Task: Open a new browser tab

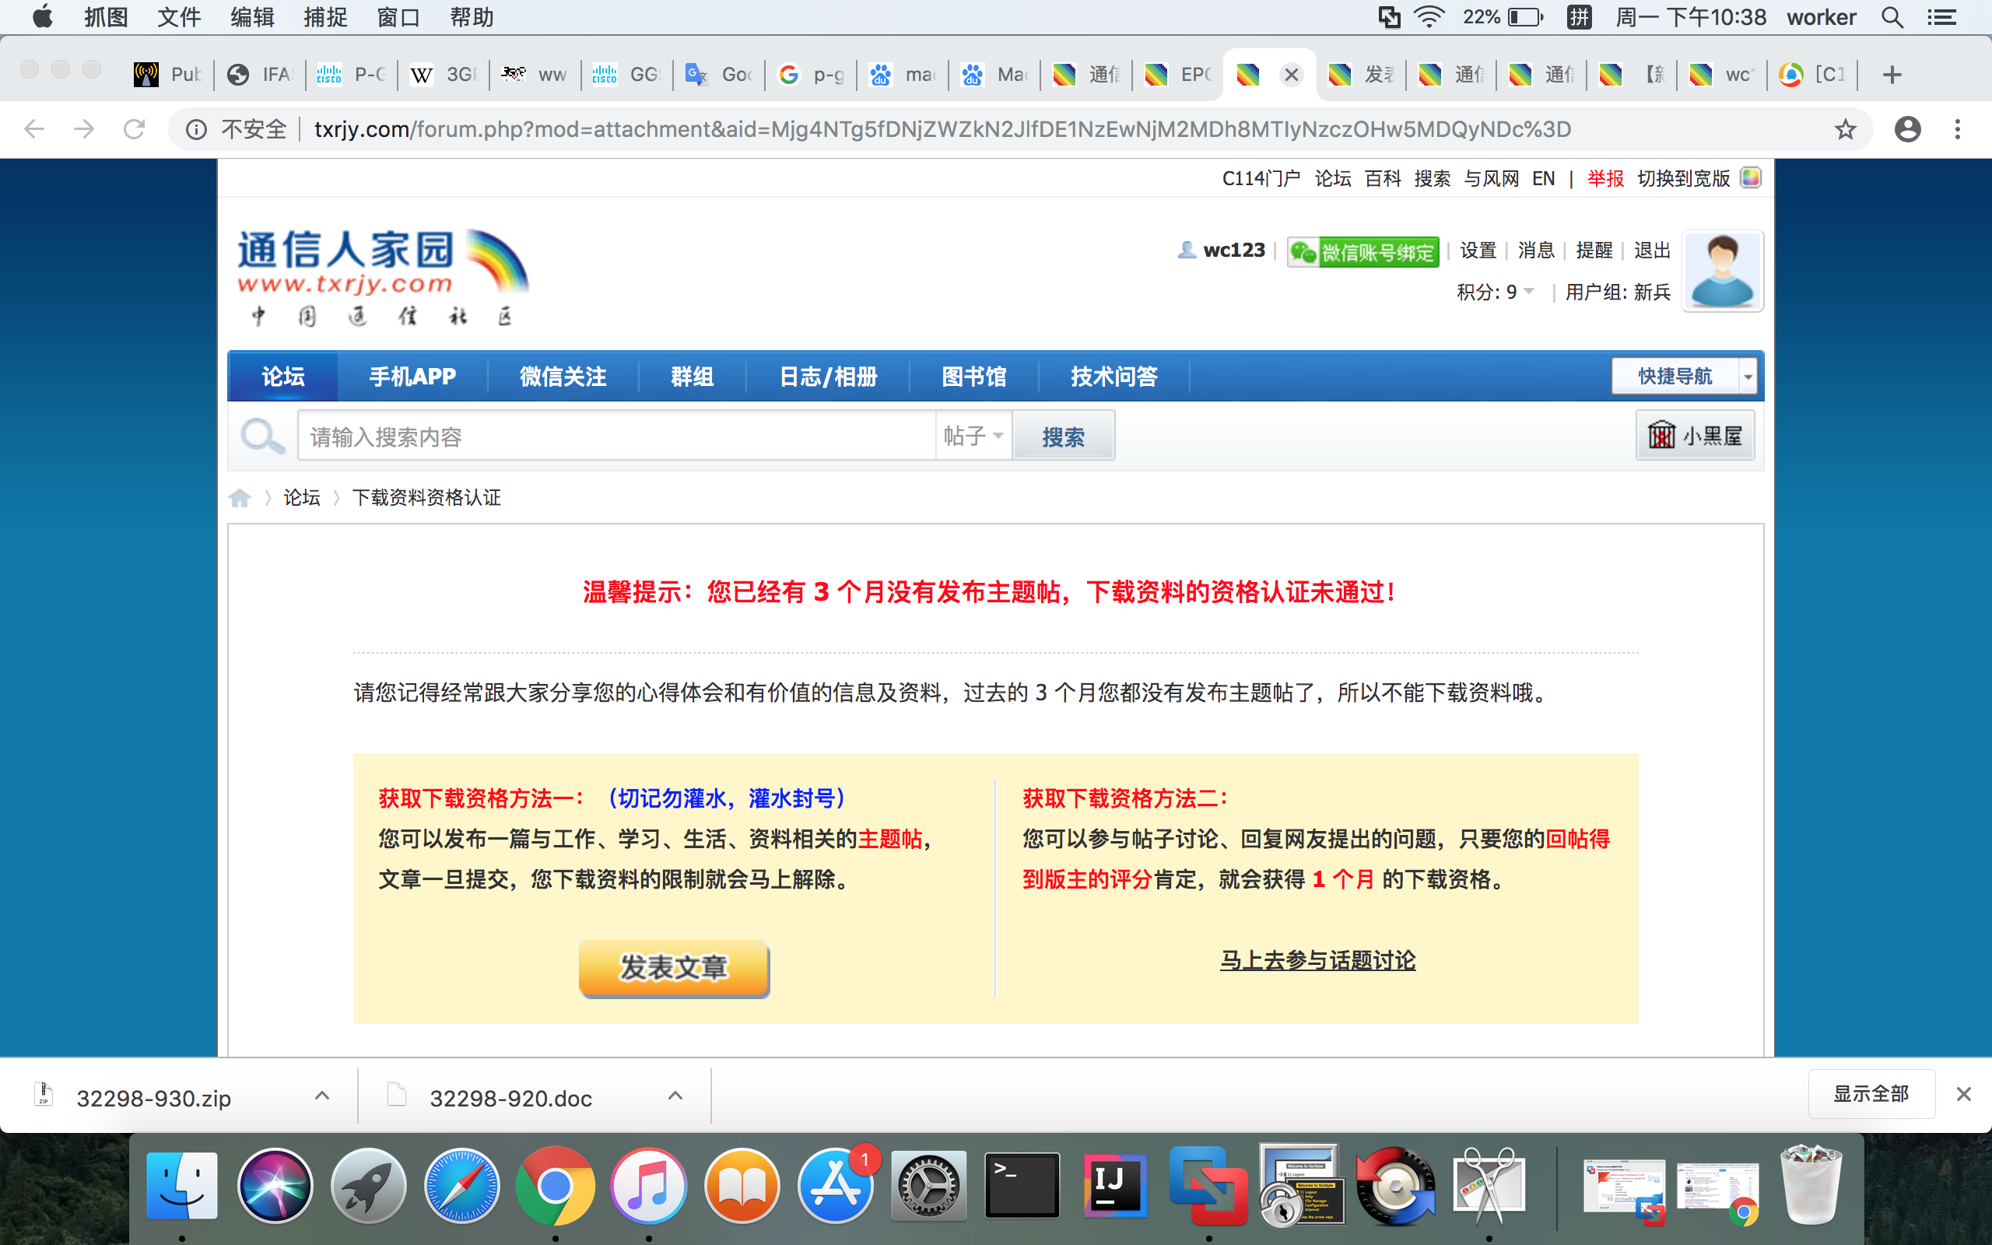Action: (1892, 75)
